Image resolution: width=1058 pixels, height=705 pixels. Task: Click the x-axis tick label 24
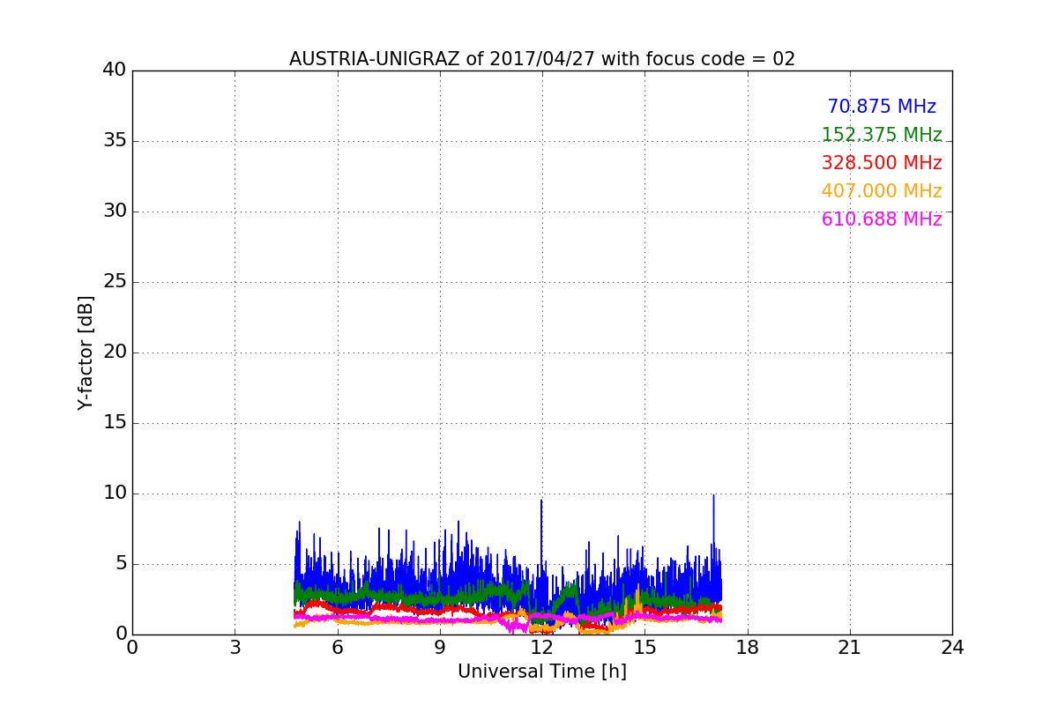pos(952,648)
